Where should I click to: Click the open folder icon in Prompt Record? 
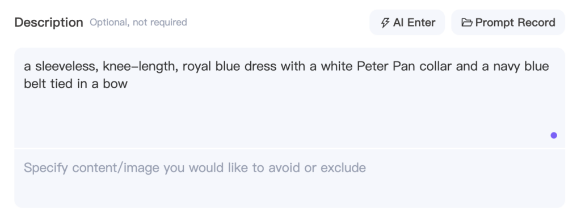click(x=466, y=23)
